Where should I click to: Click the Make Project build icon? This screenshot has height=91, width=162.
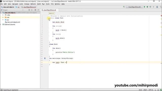124,7
